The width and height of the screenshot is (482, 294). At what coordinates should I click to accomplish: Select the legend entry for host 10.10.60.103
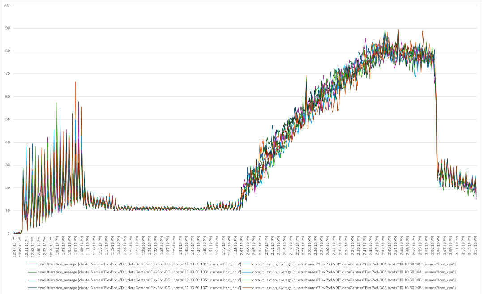134,272
